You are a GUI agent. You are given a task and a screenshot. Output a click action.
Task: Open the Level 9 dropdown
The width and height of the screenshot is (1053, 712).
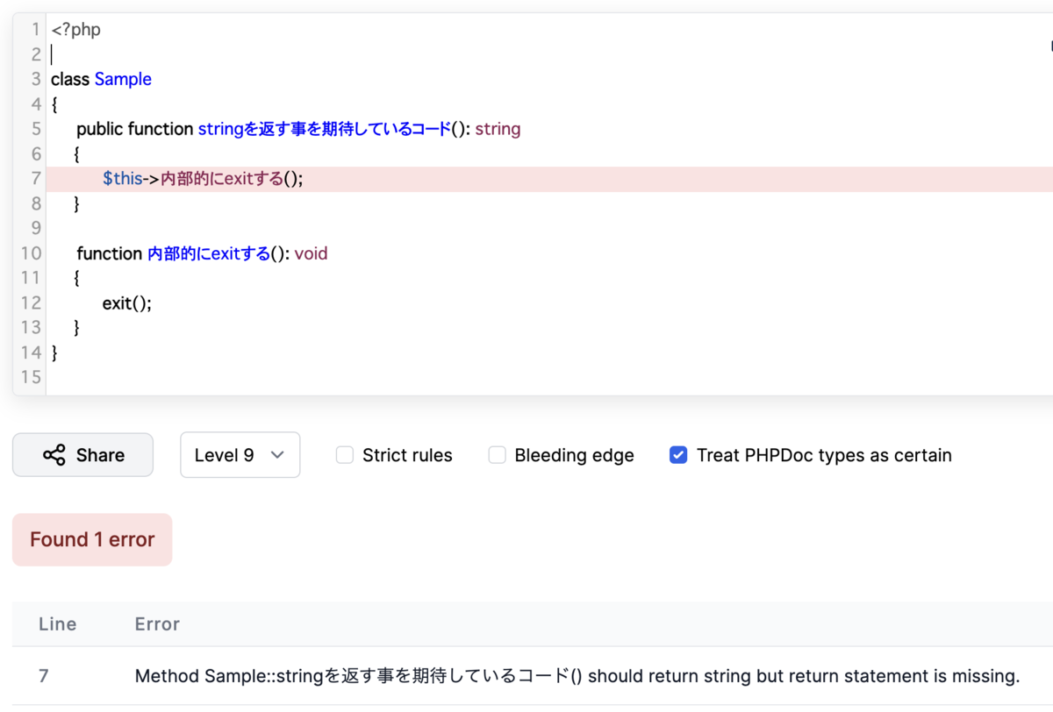tap(240, 454)
